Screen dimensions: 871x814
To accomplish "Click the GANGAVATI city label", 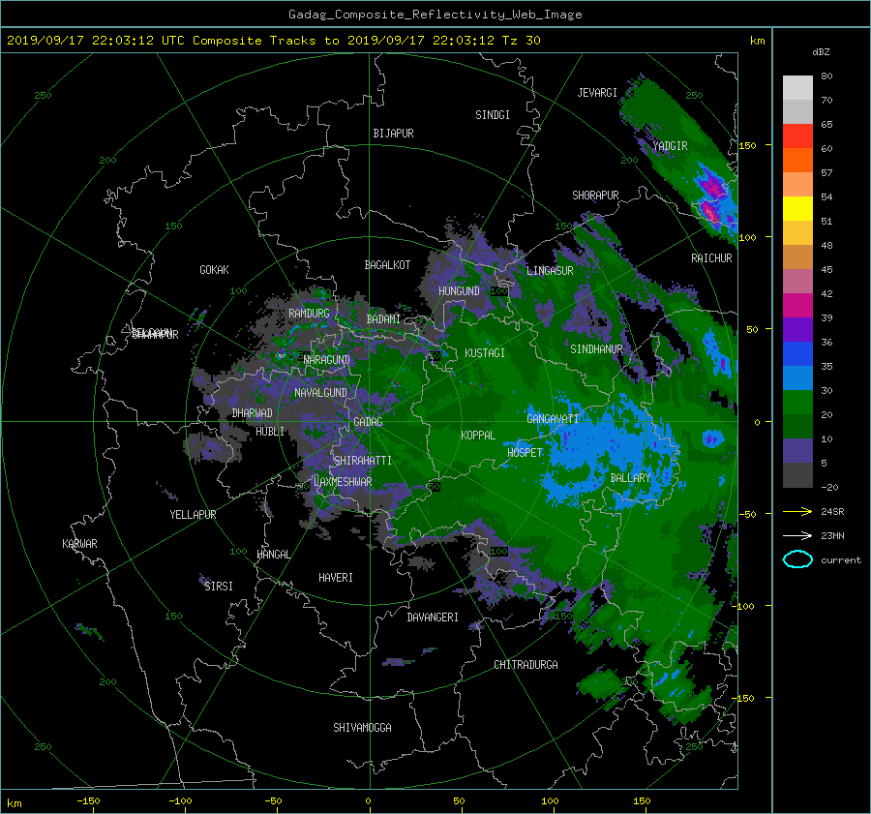I will coord(553,419).
